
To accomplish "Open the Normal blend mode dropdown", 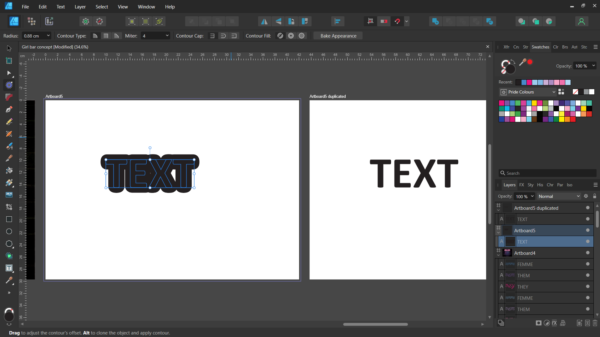I will tap(559, 196).
